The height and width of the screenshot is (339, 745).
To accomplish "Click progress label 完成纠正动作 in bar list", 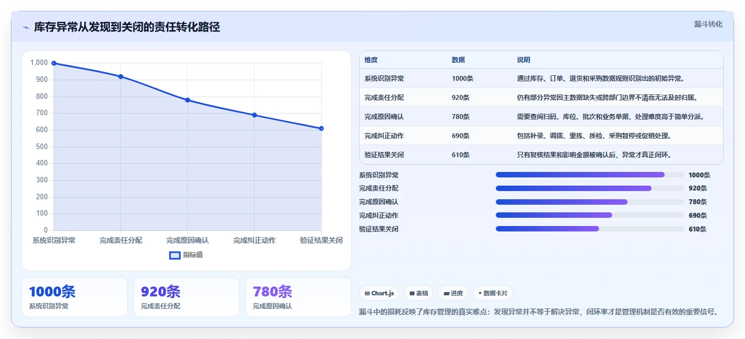I will [x=379, y=216].
